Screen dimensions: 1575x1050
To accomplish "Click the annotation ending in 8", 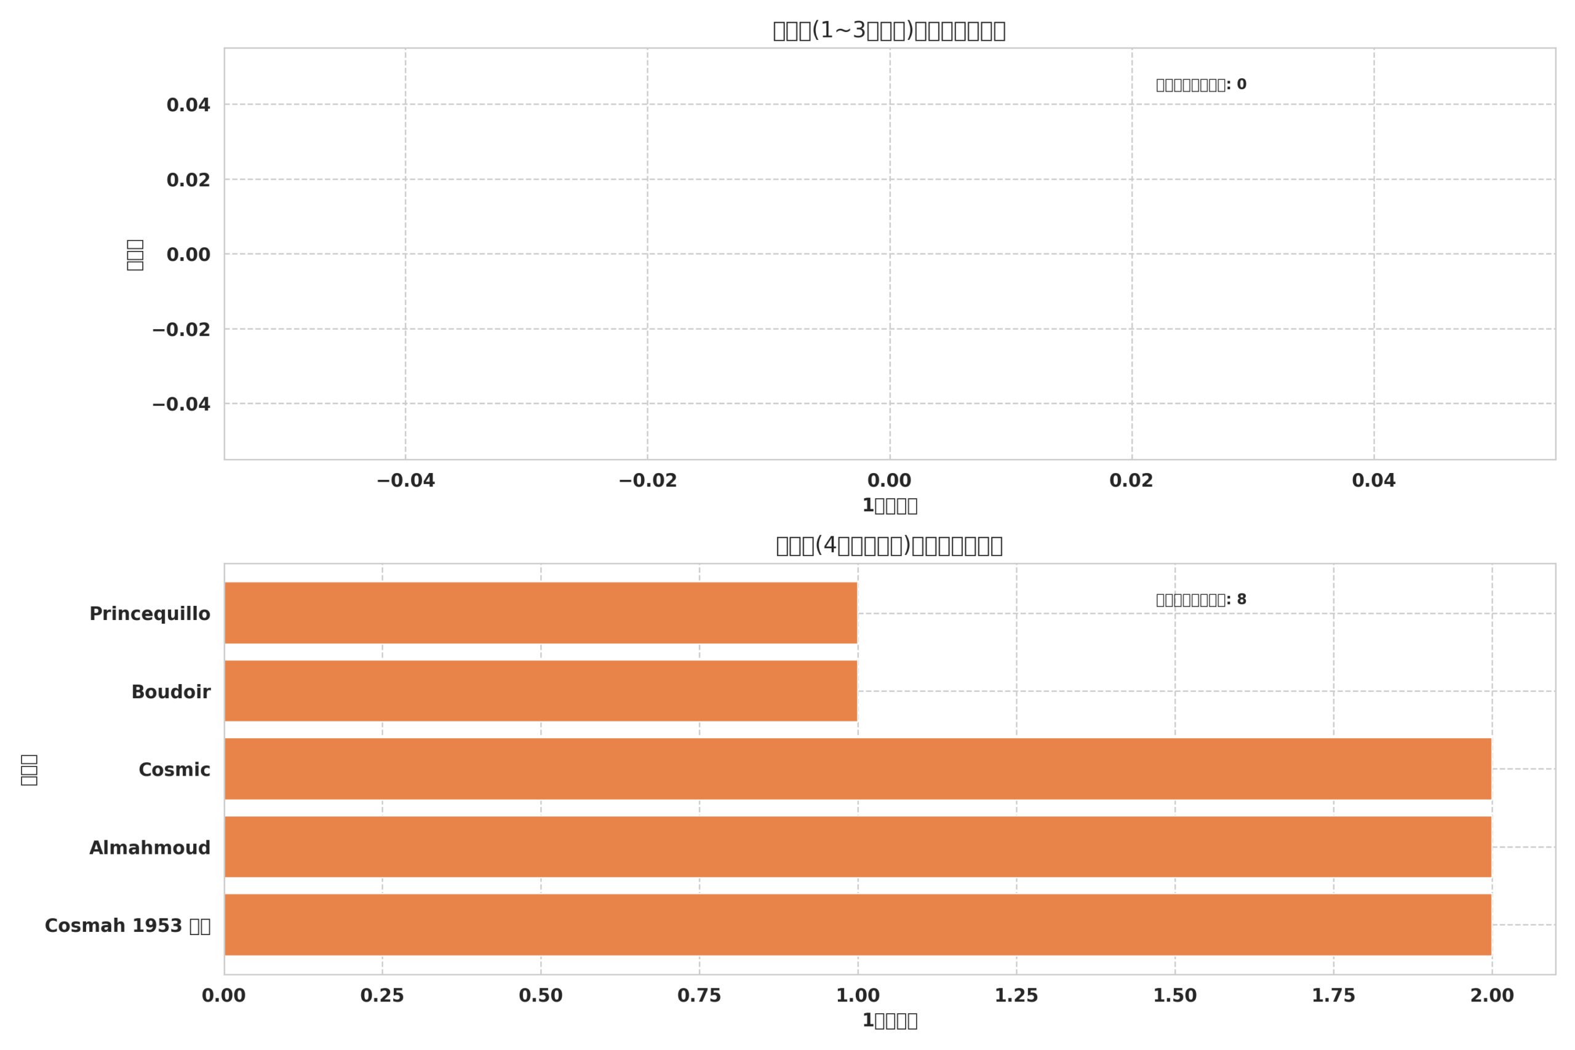I will [x=1201, y=600].
